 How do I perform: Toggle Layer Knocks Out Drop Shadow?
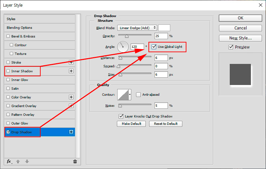[121, 116]
